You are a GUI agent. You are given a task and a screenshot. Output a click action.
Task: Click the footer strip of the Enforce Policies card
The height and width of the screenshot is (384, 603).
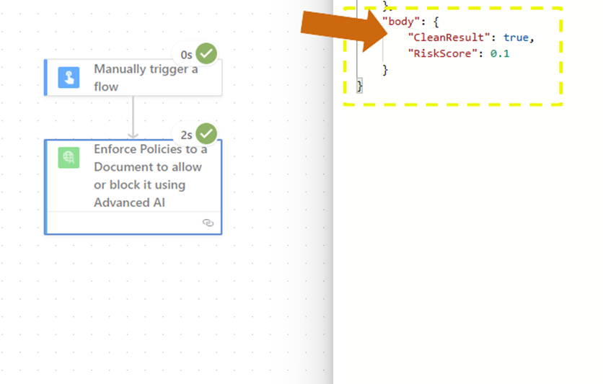[123, 223]
